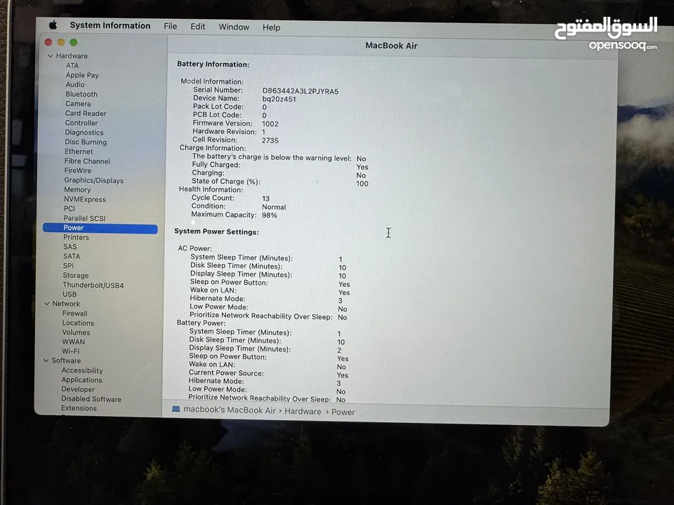Screen dimensions: 674x505
Task: Click macbook's MacBook Air in path bar
Action: [230, 410]
